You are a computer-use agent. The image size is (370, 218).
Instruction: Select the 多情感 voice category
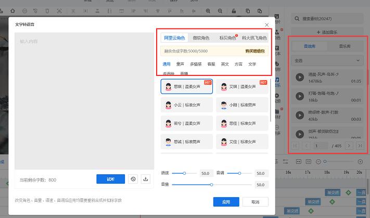196,64
